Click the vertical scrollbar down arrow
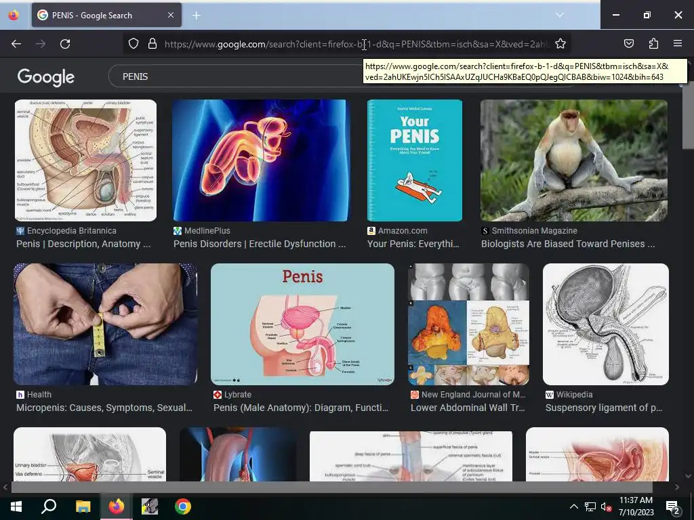 pyautogui.click(x=688, y=476)
